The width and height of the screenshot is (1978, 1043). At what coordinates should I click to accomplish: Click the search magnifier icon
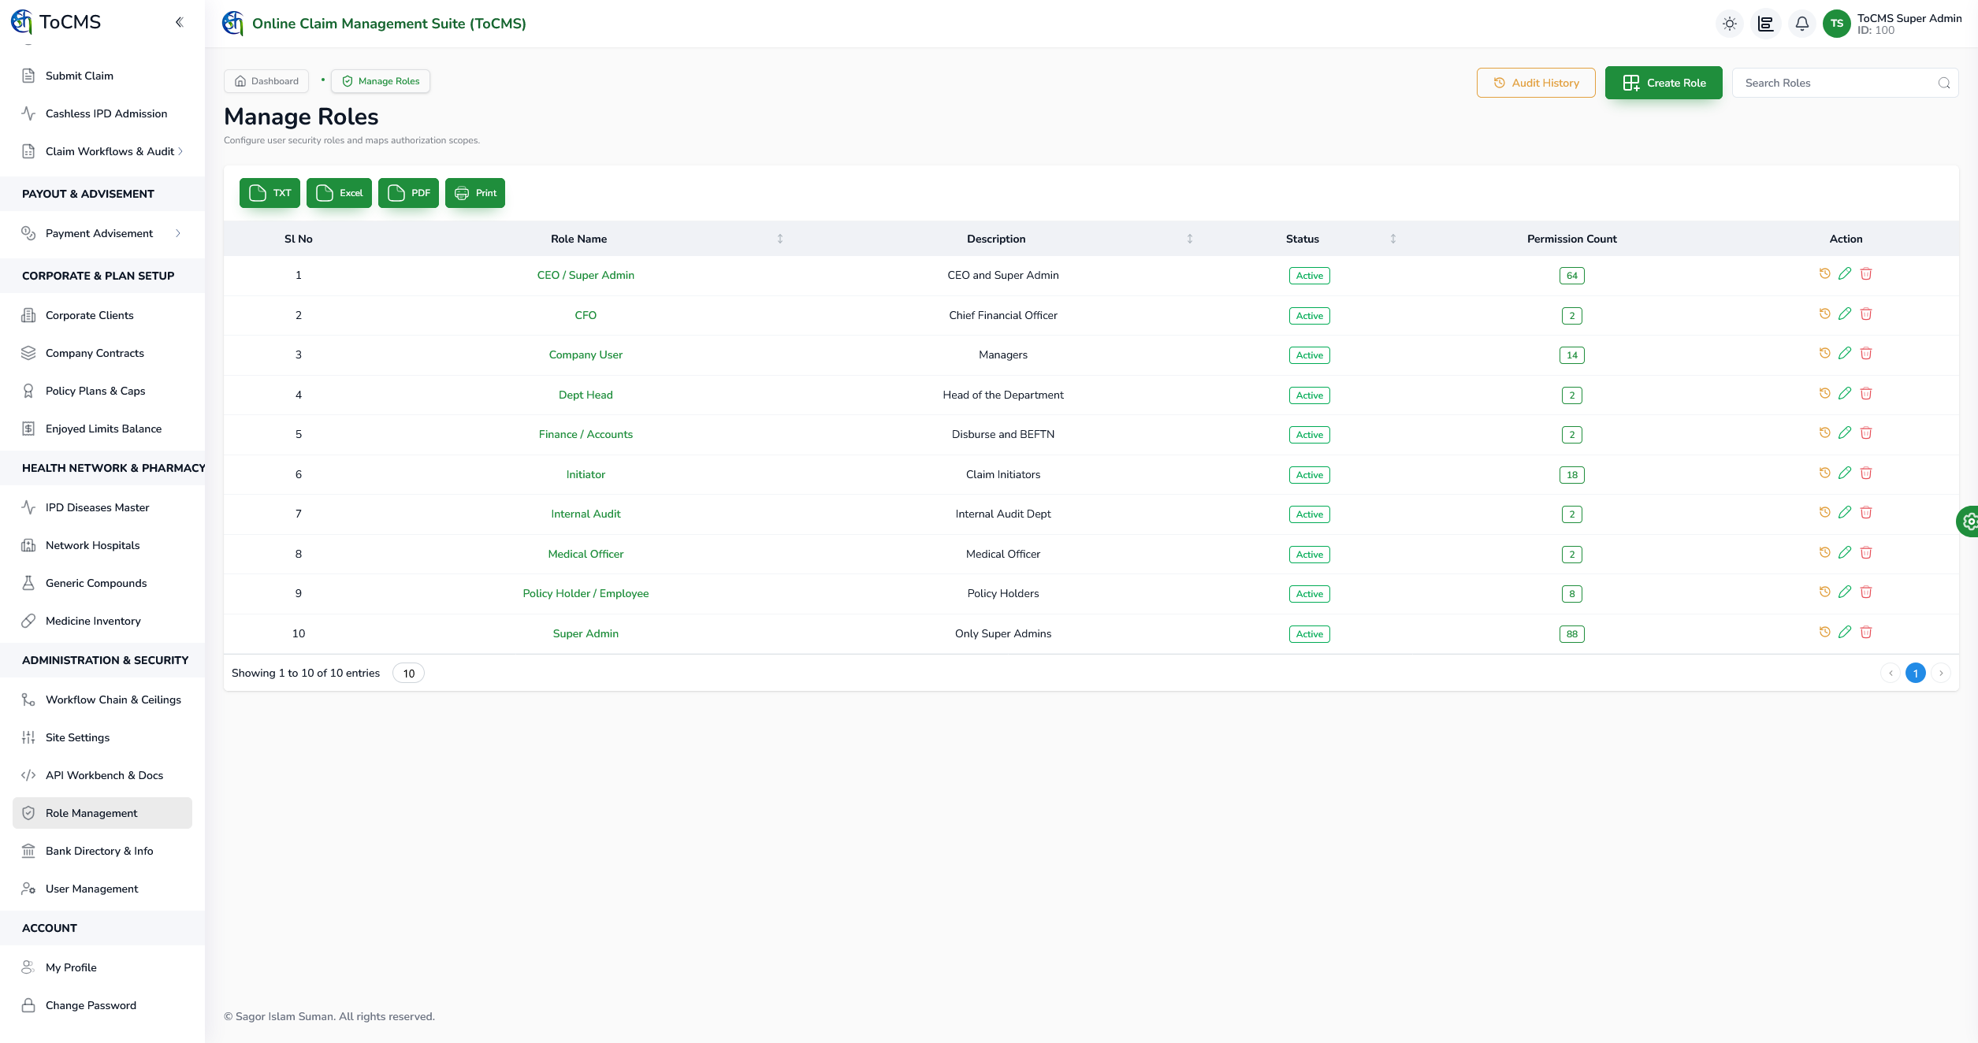[1944, 83]
